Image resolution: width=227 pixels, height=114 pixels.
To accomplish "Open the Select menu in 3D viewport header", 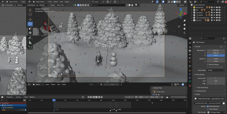I will [x=56, y=2].
